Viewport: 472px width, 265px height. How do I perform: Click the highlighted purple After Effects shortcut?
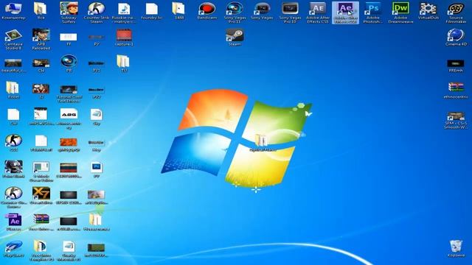point(345,13)
